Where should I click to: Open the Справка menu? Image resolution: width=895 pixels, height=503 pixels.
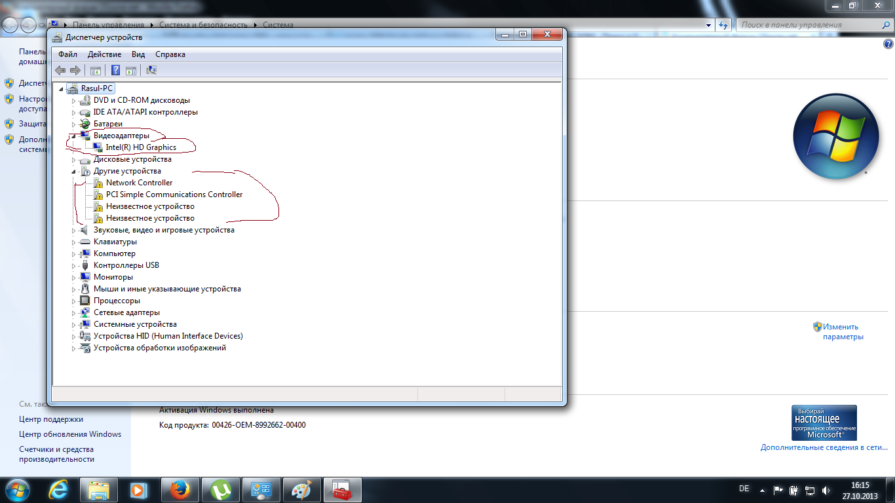coord(170,54)
